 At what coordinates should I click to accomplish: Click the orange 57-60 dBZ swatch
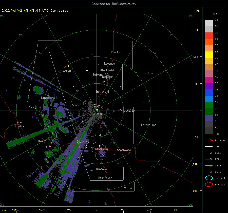209,42
